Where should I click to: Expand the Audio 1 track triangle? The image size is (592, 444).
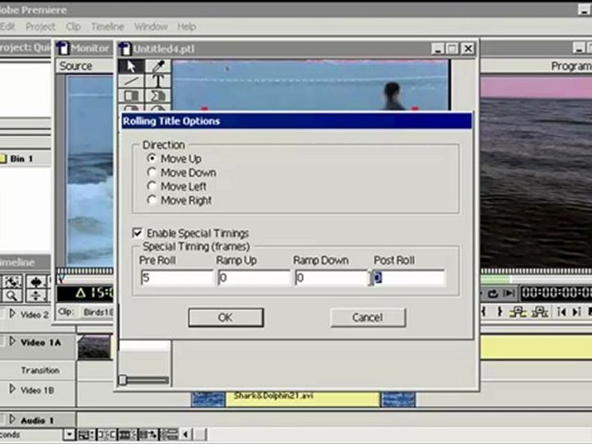[x=12, y=419]
